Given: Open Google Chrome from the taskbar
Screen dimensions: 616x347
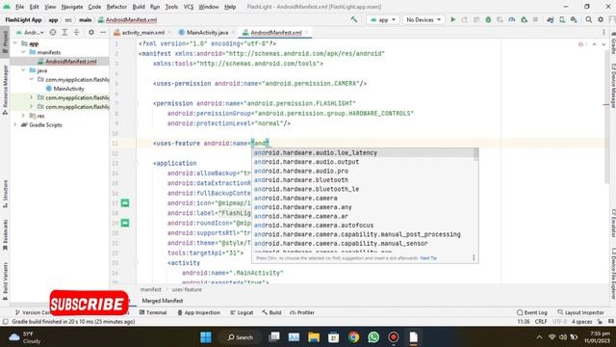Looking at the screenshot, I should (x=353, y=337).
